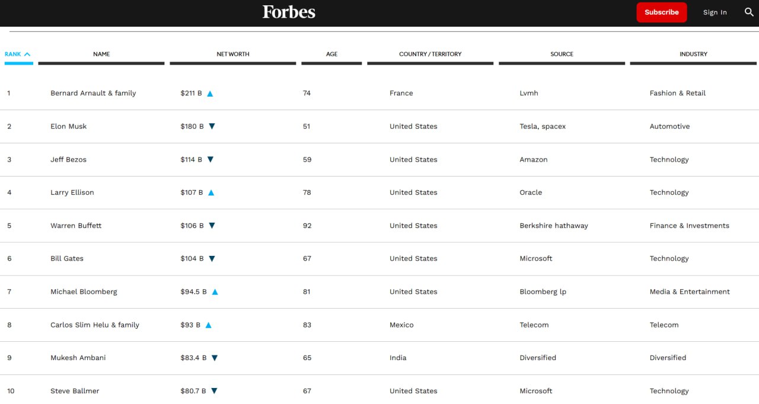Image resolution: width=759 pixels, height=404 pixels.
Task: Click the down arrow beside Elon Musk's net worth
Action: pyautogui.click(x=212, y=126)
